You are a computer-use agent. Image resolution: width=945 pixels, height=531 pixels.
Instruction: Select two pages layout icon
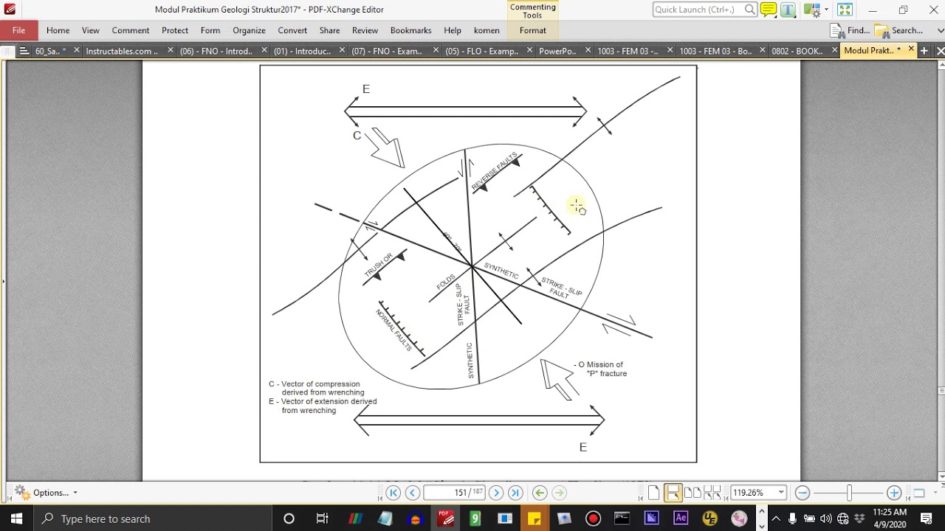coord(692,493)
